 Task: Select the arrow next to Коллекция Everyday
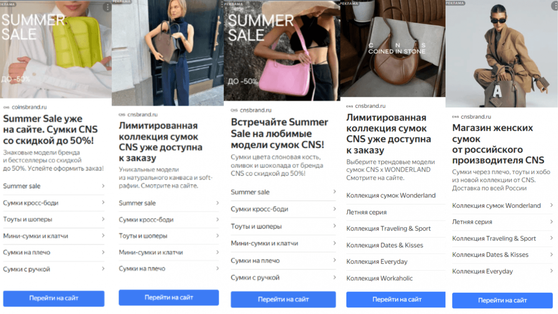click(x=551, y=271)
